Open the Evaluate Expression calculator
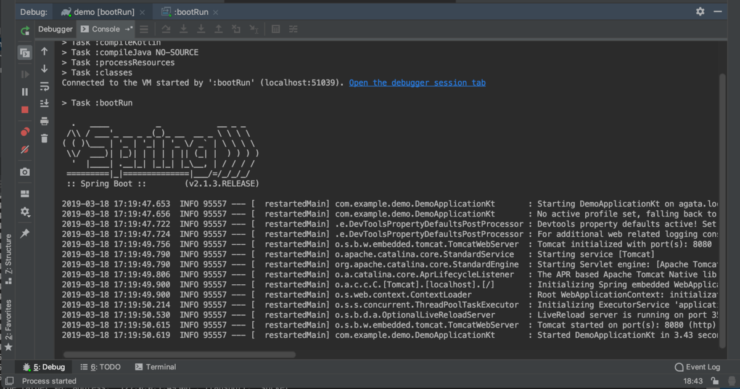 coord(276,29)
